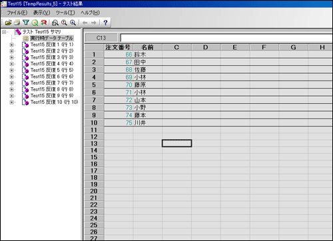Viewport: 333px width, 241px height.
Task: Click the blue question mark help icon
Action: coord(105,23)
